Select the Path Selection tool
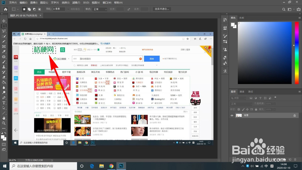Viewport: 302px width, 170px height. click(x=4, y=108)
